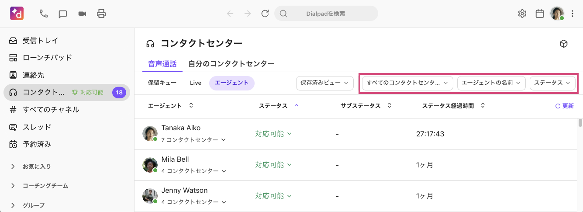
Task: Open 受信トレイ in the sidebar
Action: click(x=40, y=41)
